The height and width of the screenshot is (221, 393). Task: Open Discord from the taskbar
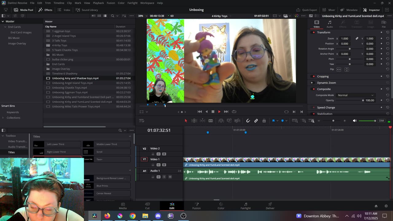[158, 216]
